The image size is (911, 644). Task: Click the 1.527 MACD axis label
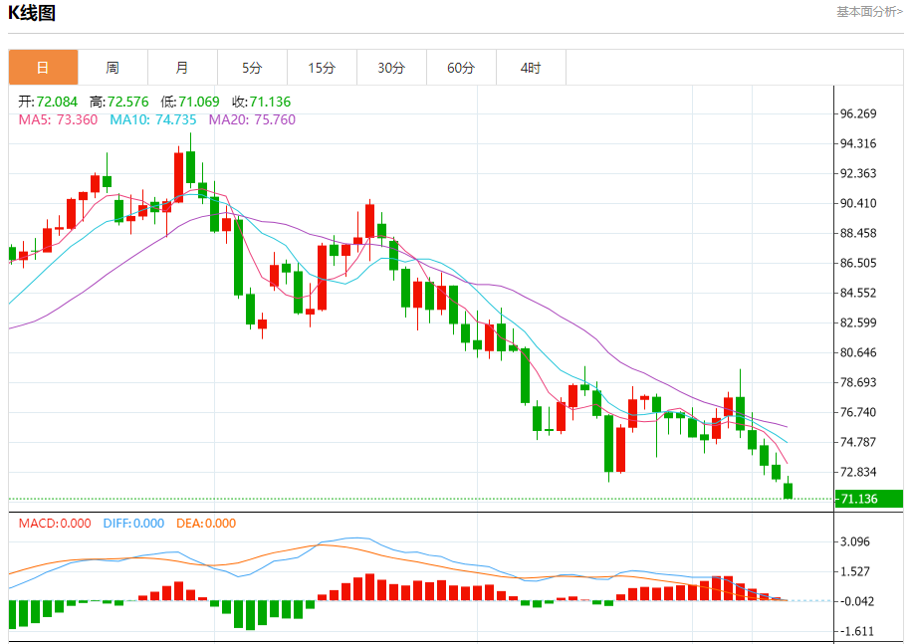tap(855, 572)
